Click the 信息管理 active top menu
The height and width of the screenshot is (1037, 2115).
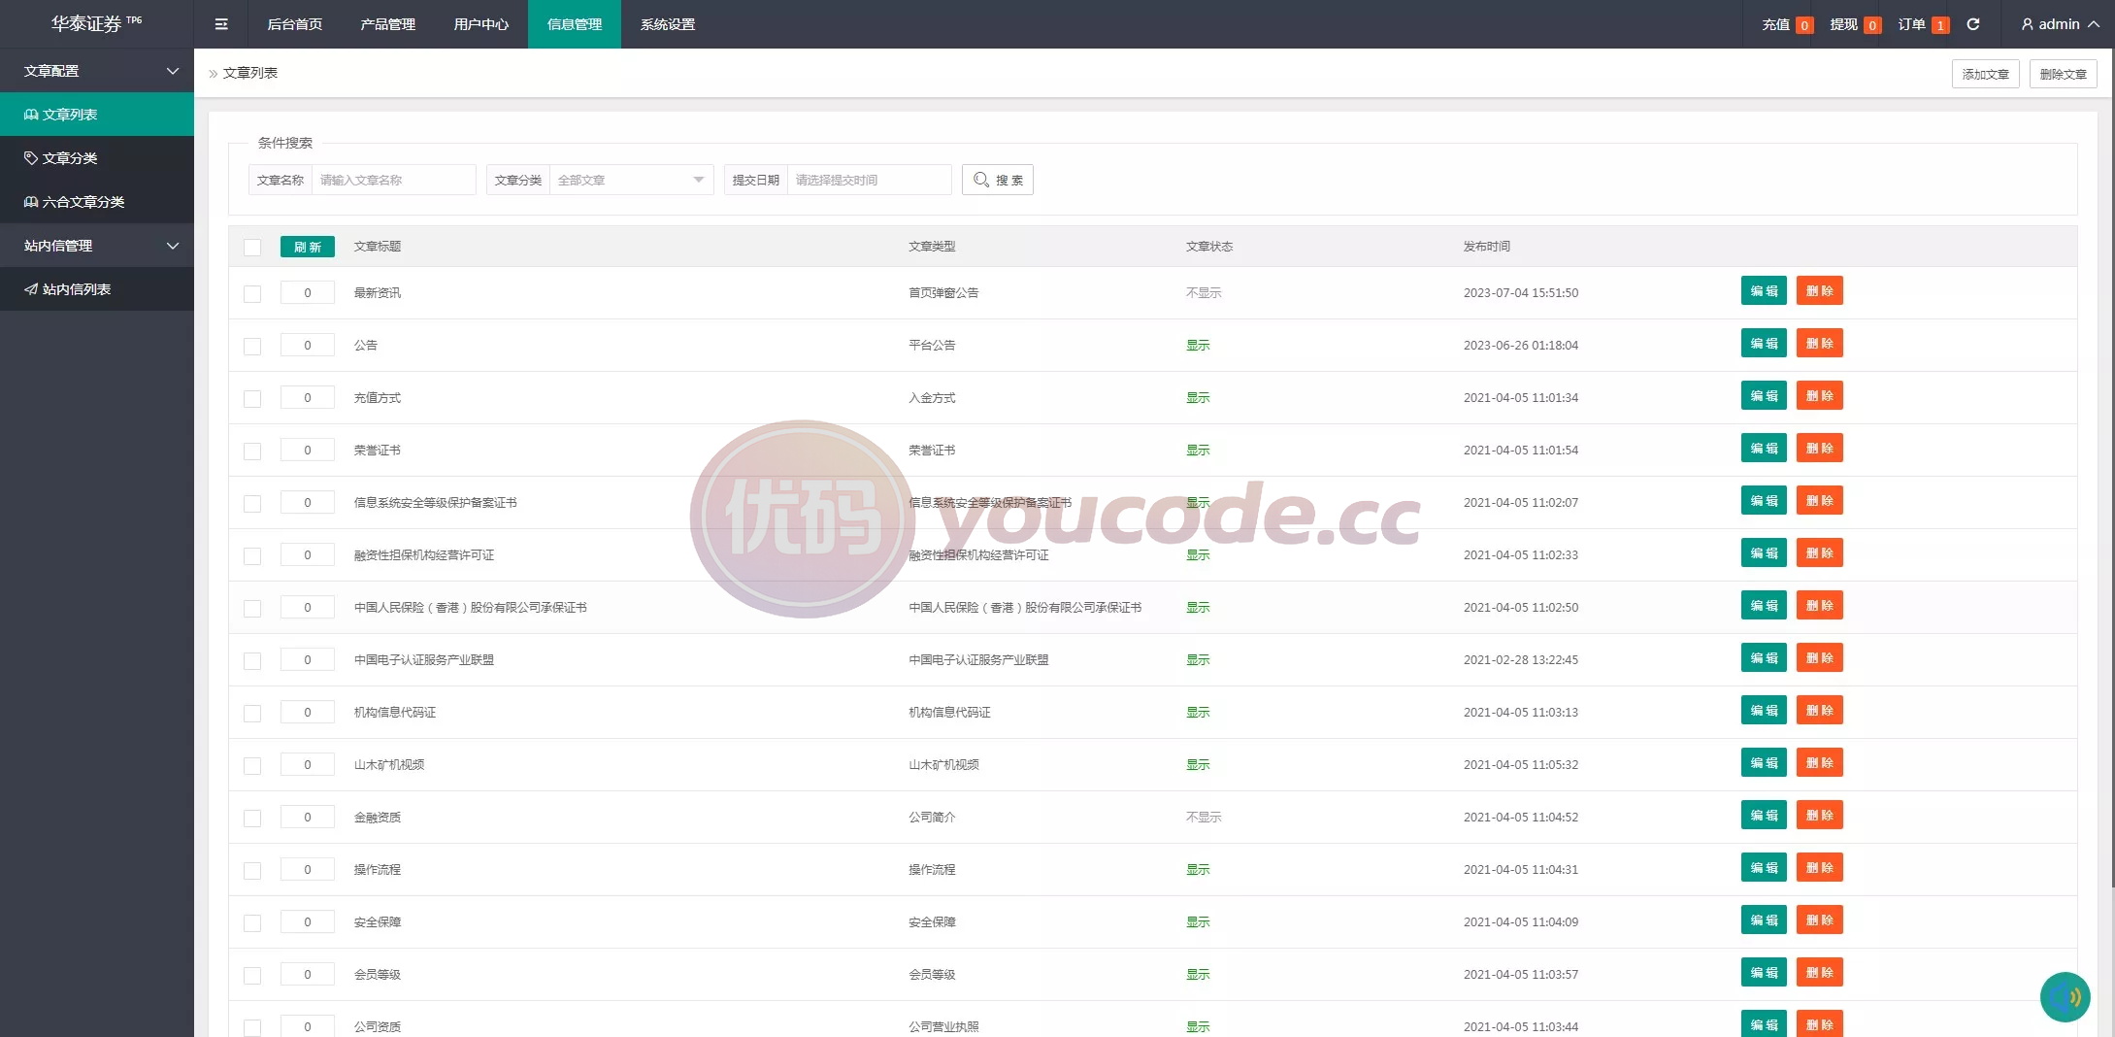click(x=575, y=24)
